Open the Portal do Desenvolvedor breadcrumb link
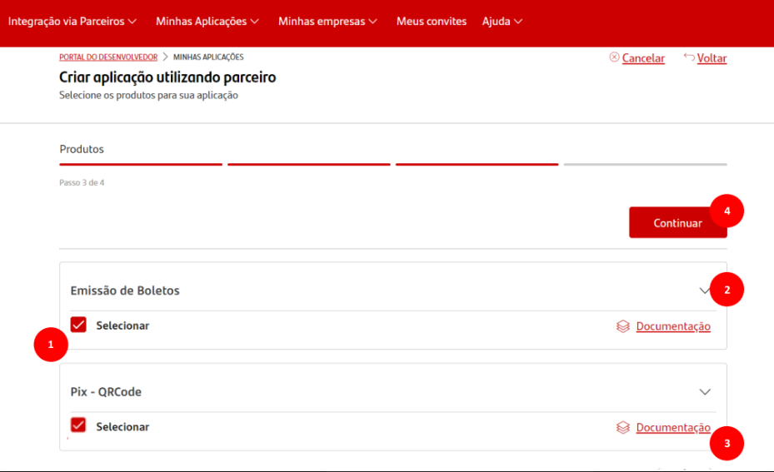 click(108, 57)
